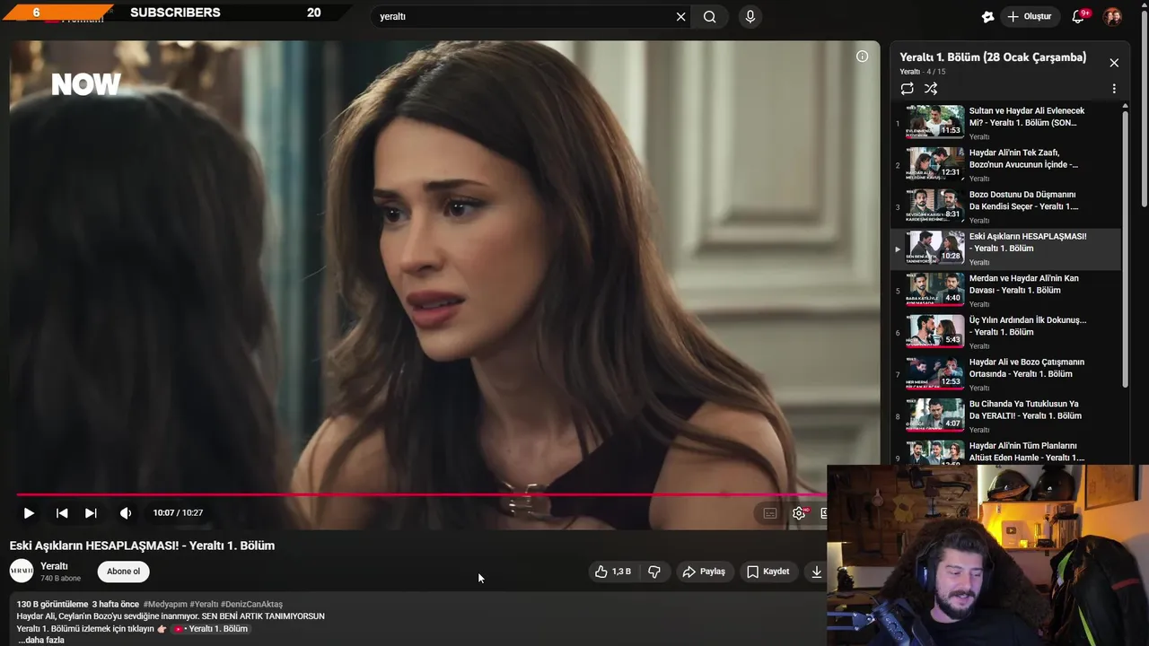Open the Yeraltı channel name link

(54, 566)
